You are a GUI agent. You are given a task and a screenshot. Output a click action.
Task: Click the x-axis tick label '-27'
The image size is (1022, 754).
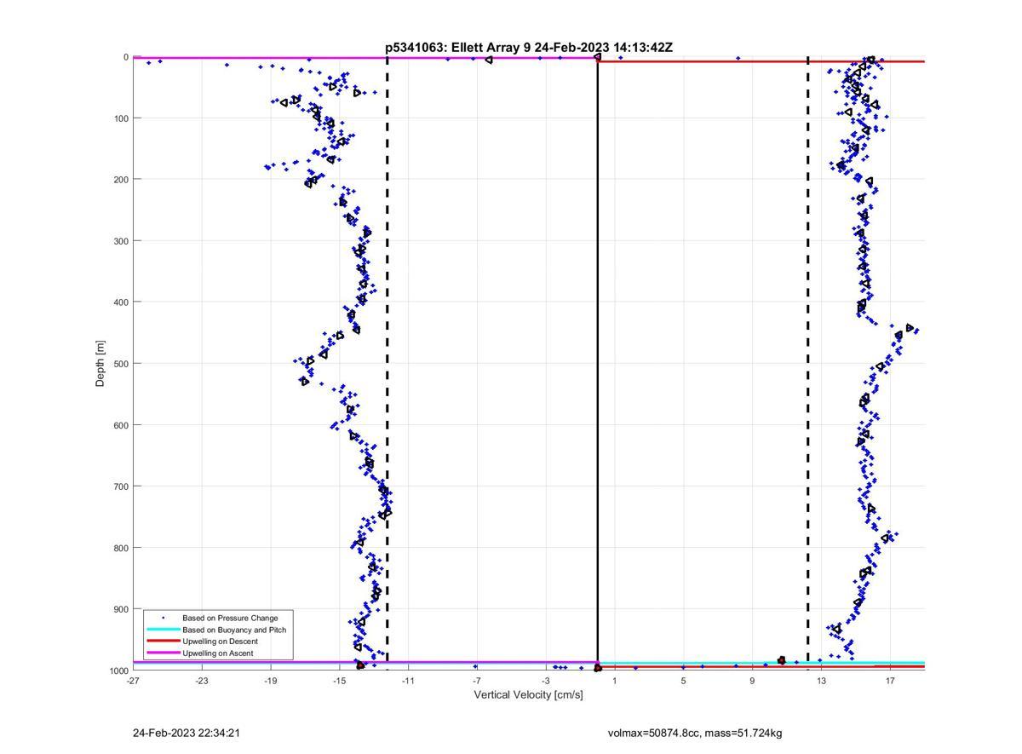point(133,681)
